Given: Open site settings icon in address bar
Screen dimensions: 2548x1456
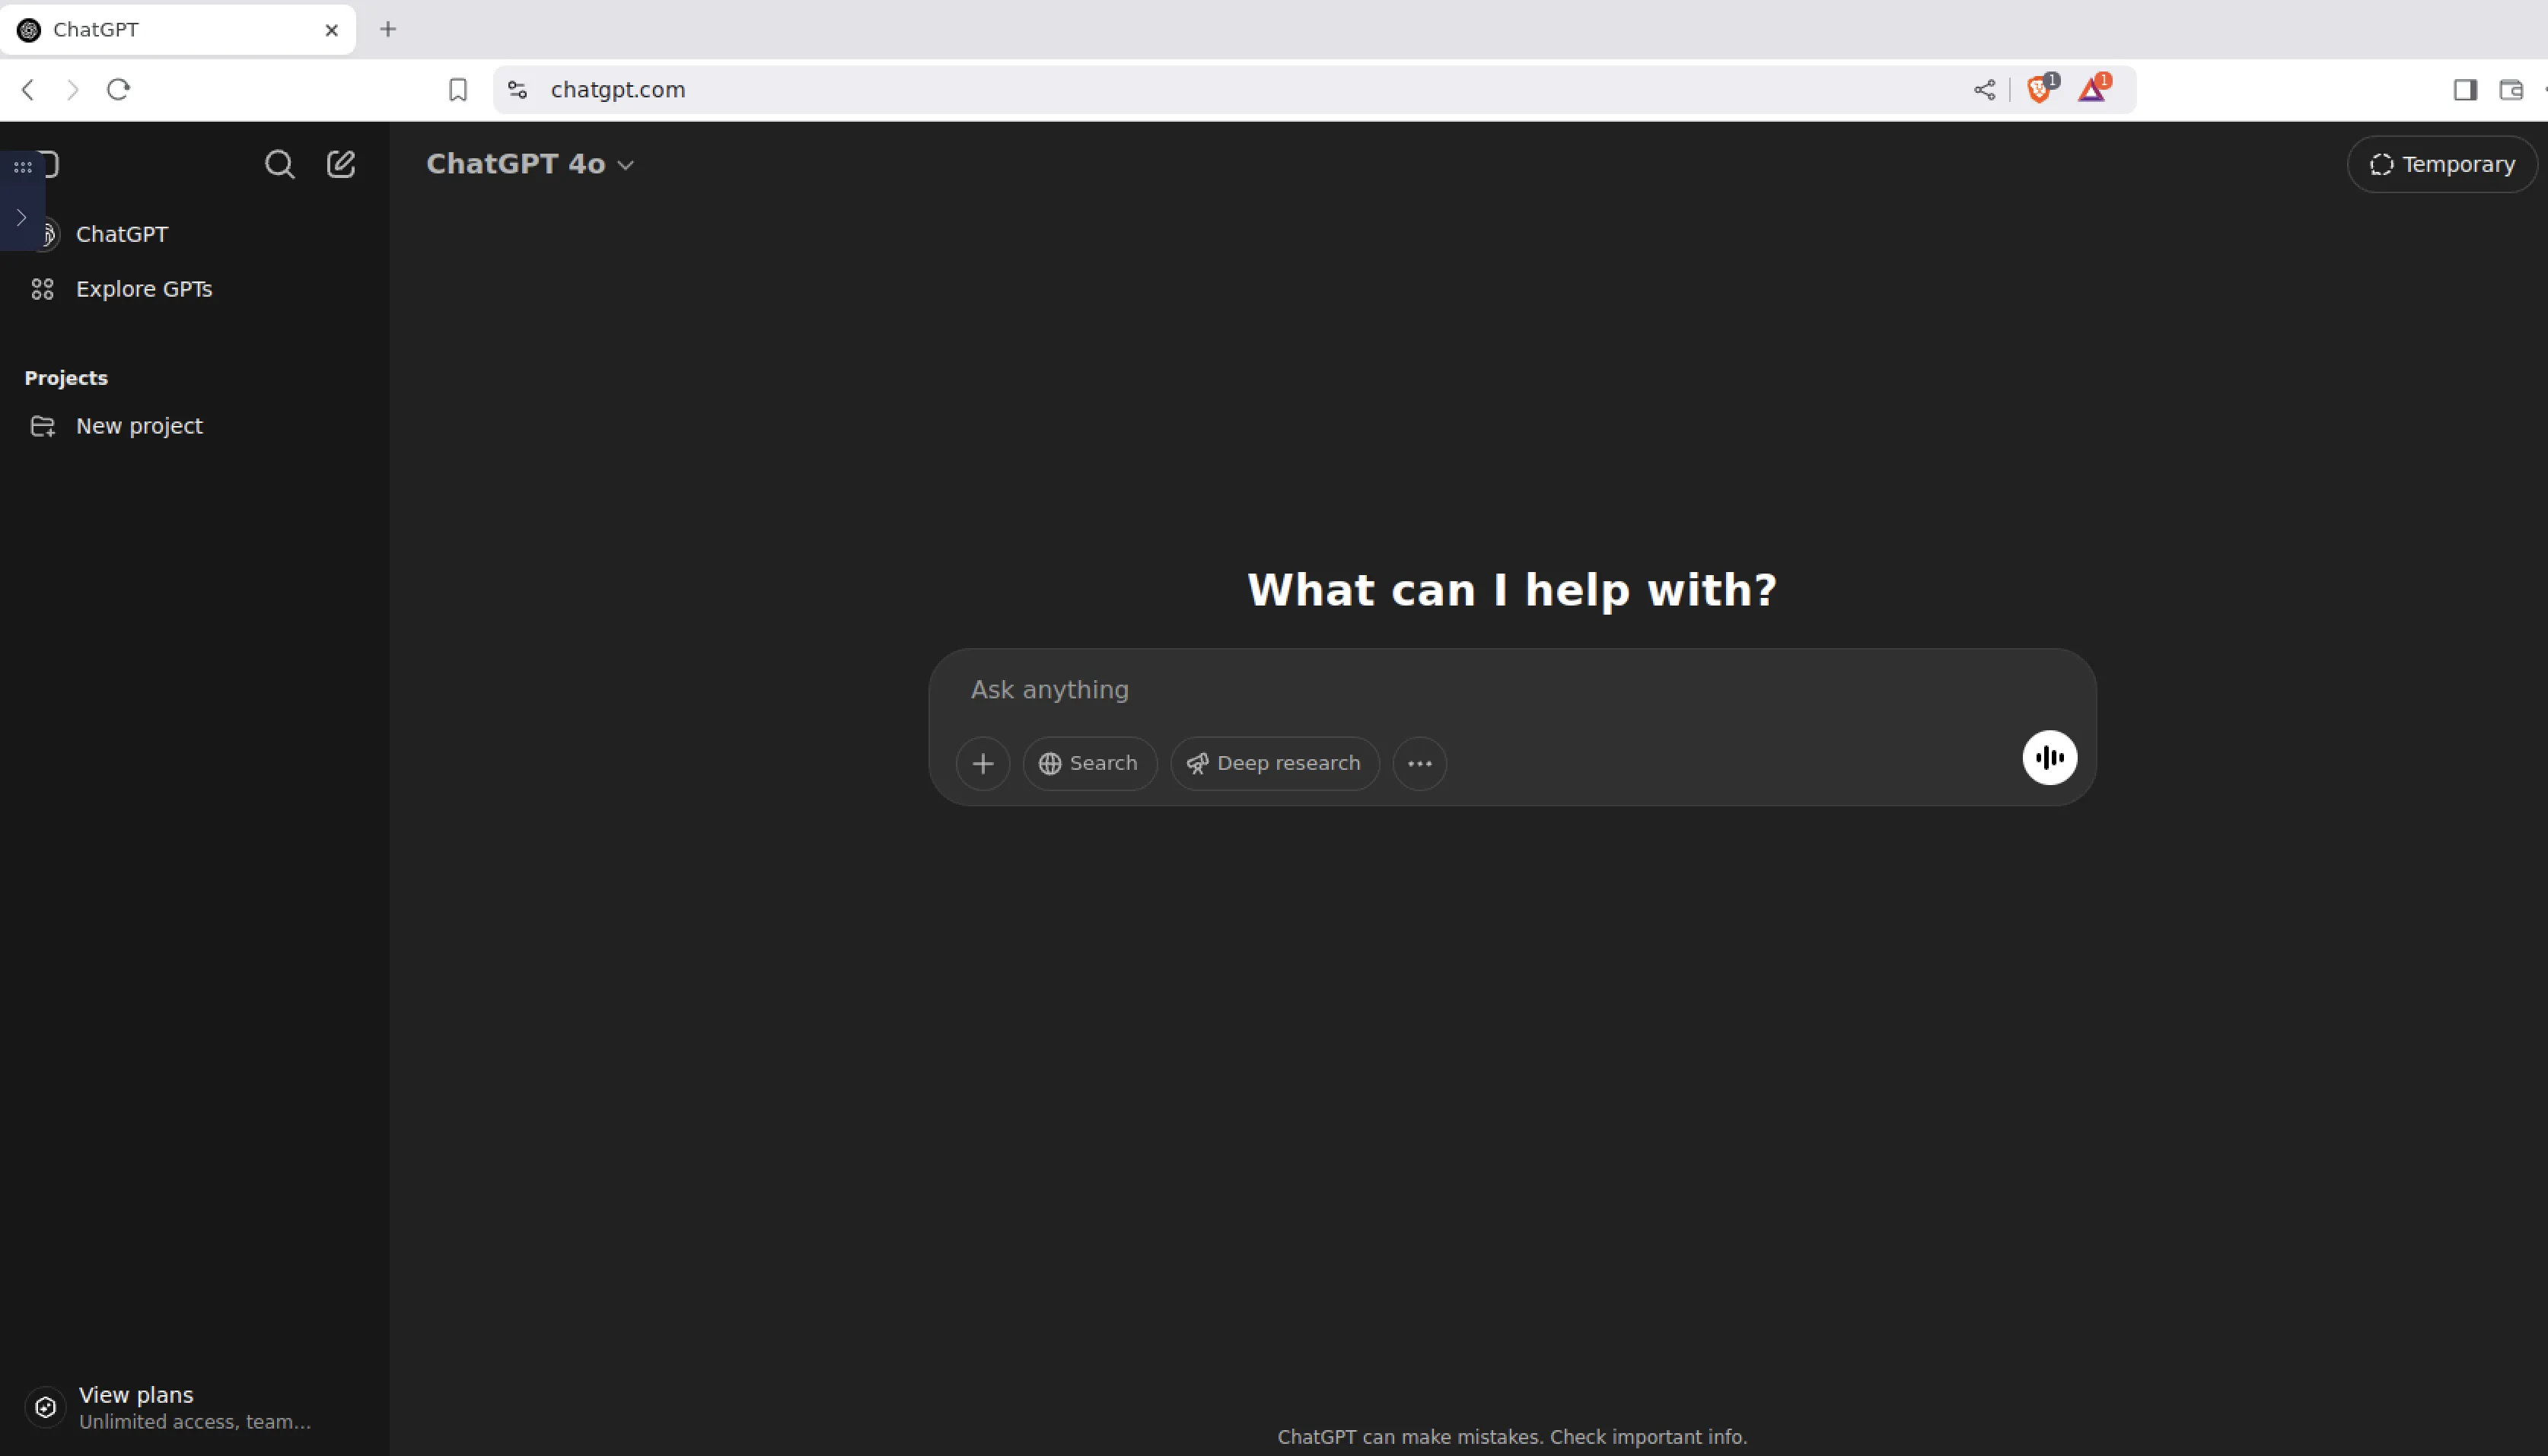Looking at the screenshot, I should coord(518,90).
